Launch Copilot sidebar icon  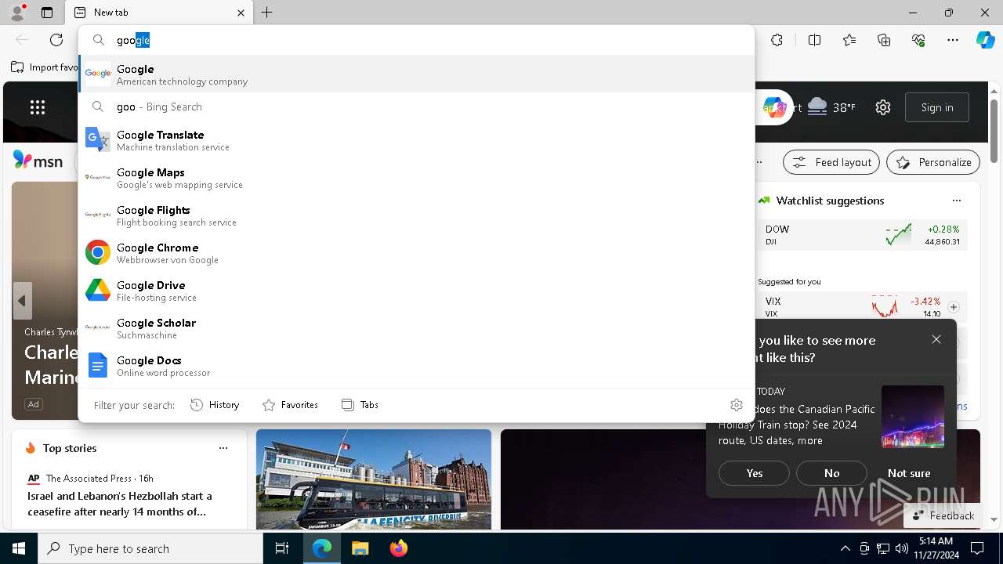coord(985,40)
